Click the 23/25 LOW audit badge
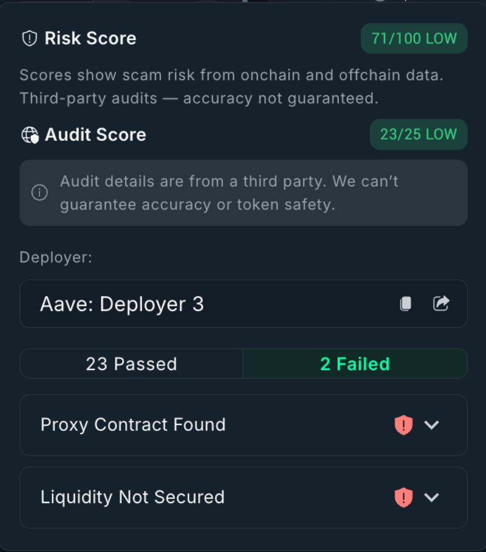 418,135
